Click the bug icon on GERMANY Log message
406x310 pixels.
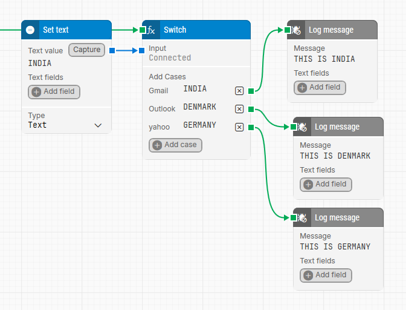pos(302,217)
